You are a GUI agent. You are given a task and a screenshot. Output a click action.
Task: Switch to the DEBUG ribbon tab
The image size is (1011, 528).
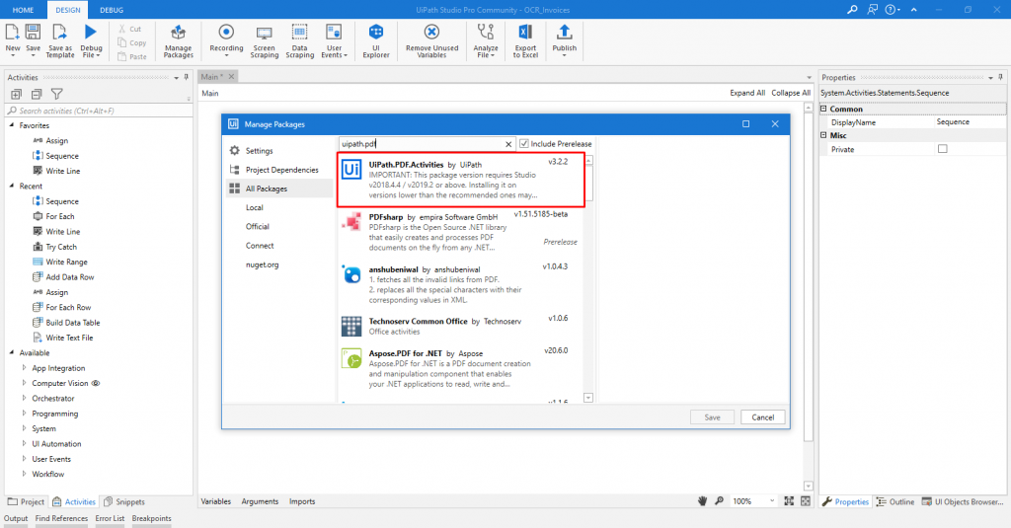coord(112,10)
